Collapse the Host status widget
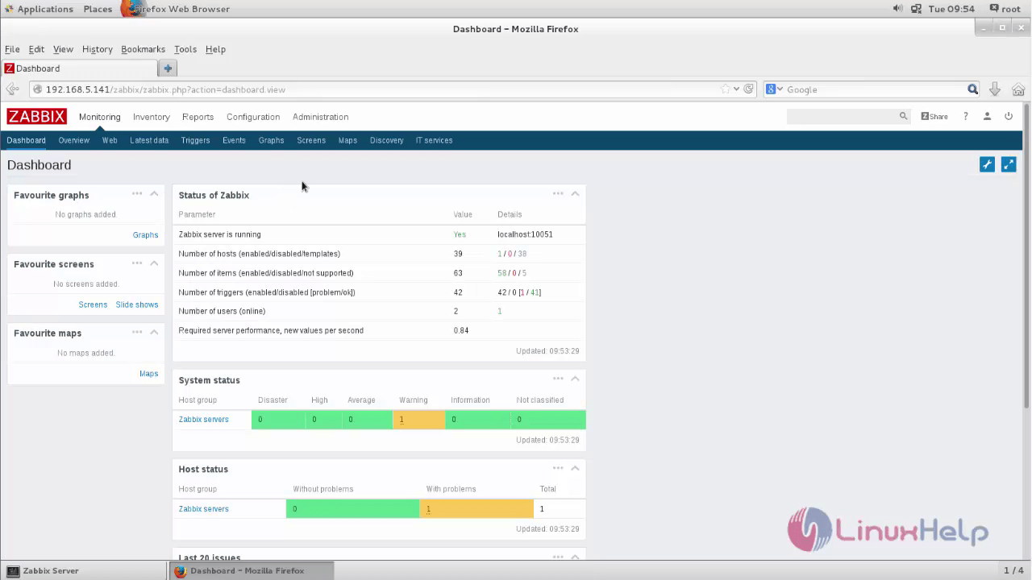1032x580 pixels. pyautogui.click(x=575, y=468)
